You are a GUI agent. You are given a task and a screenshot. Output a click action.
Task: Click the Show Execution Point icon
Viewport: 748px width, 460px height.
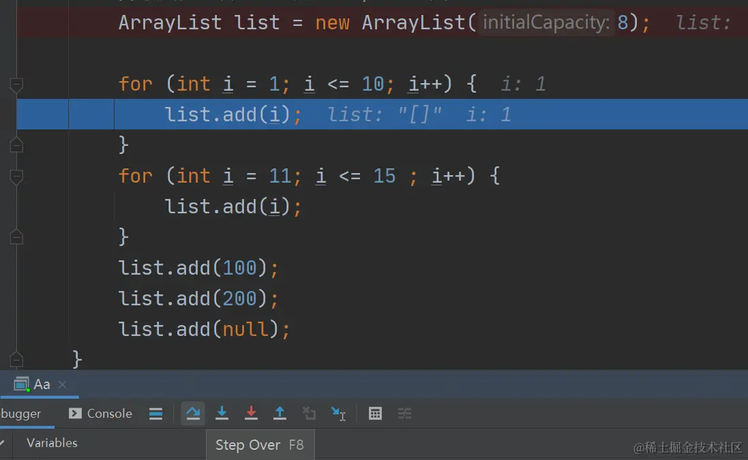tap(155, 413)
